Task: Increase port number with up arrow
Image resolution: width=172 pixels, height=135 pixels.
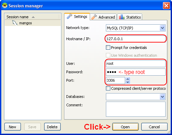Action: [x=127, y=79]
